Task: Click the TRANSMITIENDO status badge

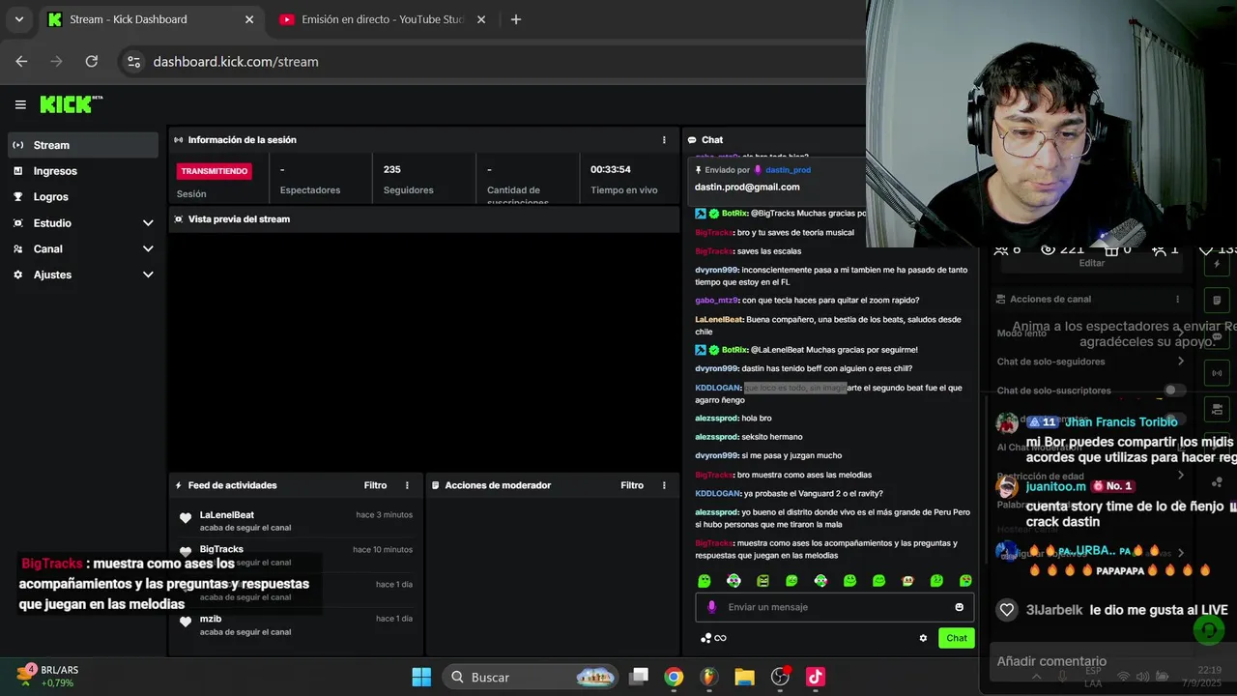Action: click(x=214, y=171)
